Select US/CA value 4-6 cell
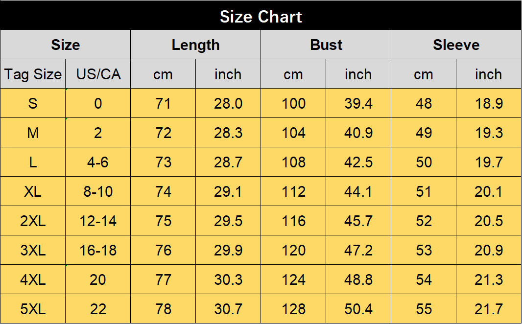 coord(98,162)
